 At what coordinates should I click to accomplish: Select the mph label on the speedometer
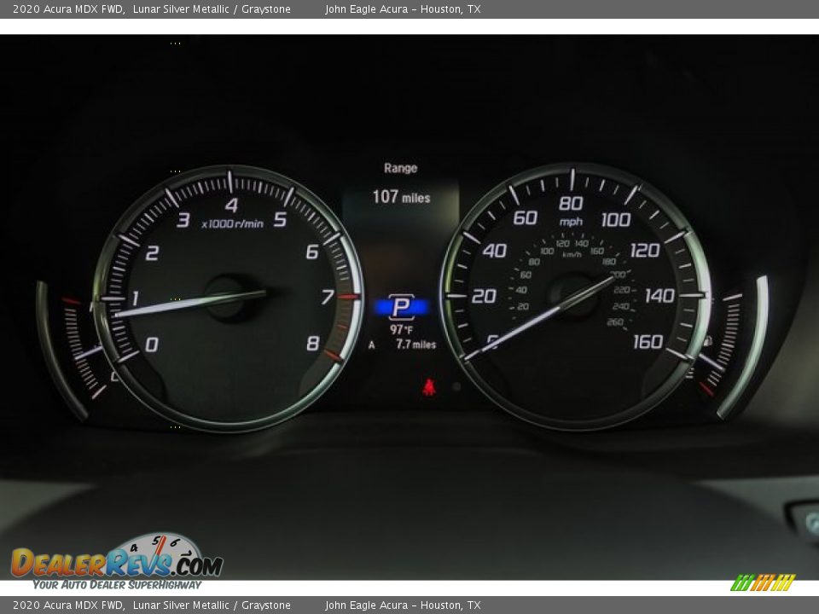[x=570, y=222]
